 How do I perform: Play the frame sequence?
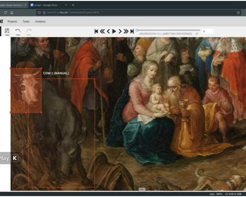(x=114, y=31)
